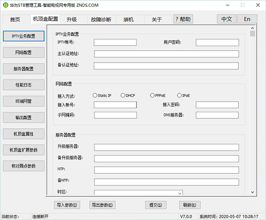Click the green app icon in title bar
266x220 pixels.
5,5
